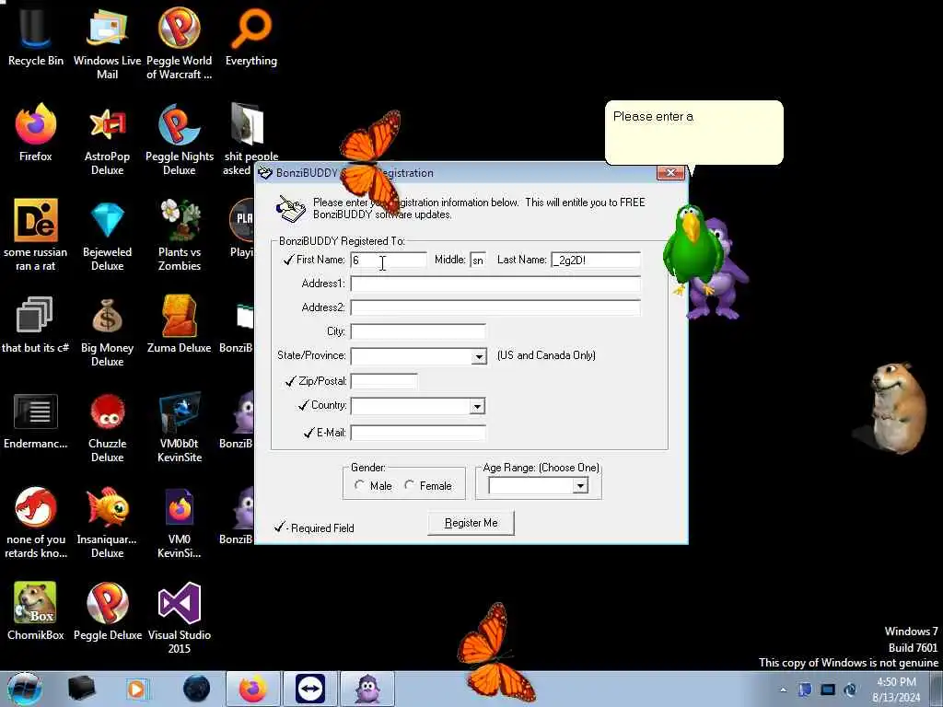Image resolution: width=943 pixels, height=707 pixels.
Task: Click the Last Name input field
Action: point(596,260)
